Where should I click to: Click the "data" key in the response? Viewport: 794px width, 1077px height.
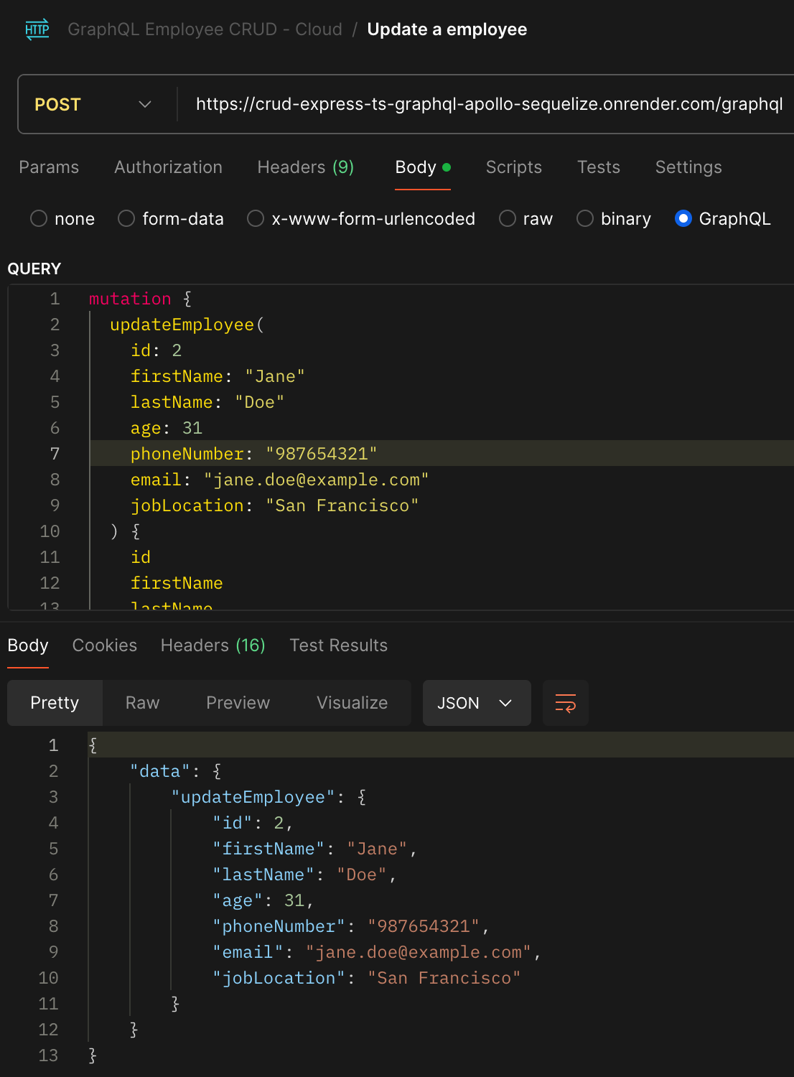click(x=160, y=771)
